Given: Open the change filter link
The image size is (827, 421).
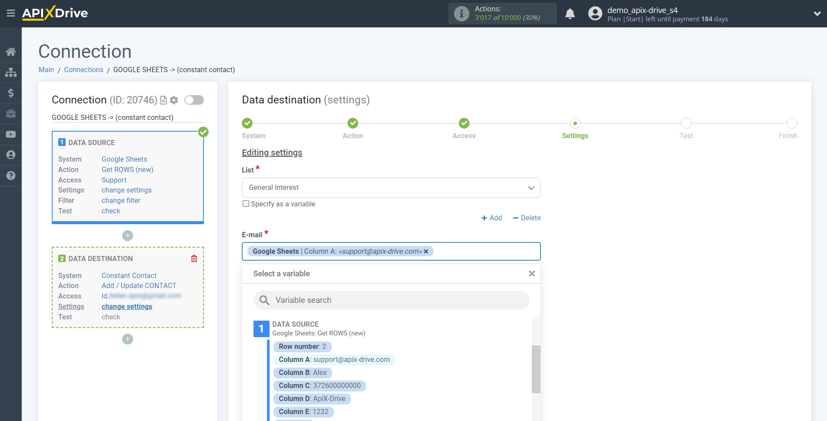Looking at the screenshot, I should 121,201.
